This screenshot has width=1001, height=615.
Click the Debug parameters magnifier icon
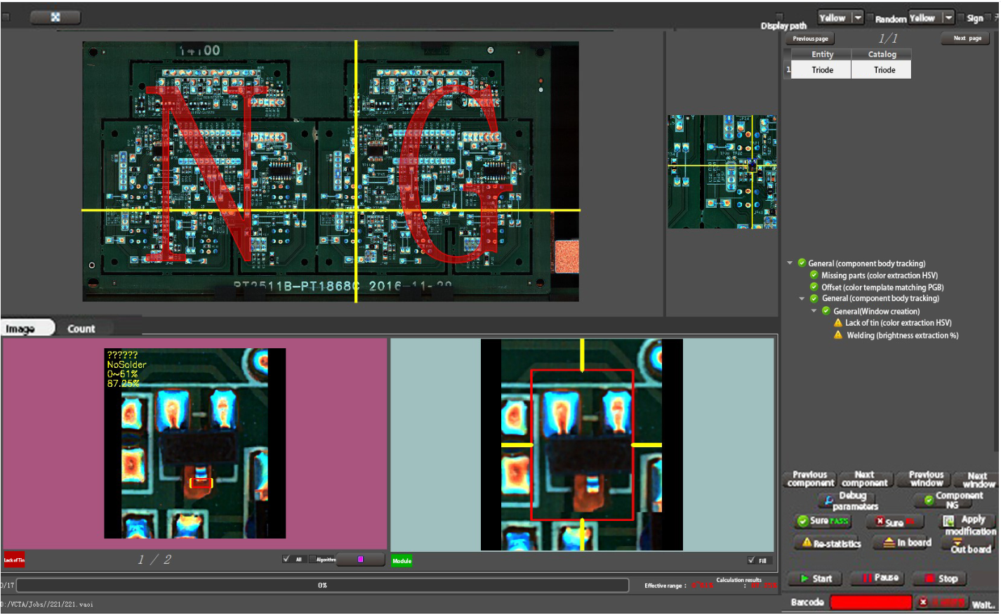[x=829, y=501]
